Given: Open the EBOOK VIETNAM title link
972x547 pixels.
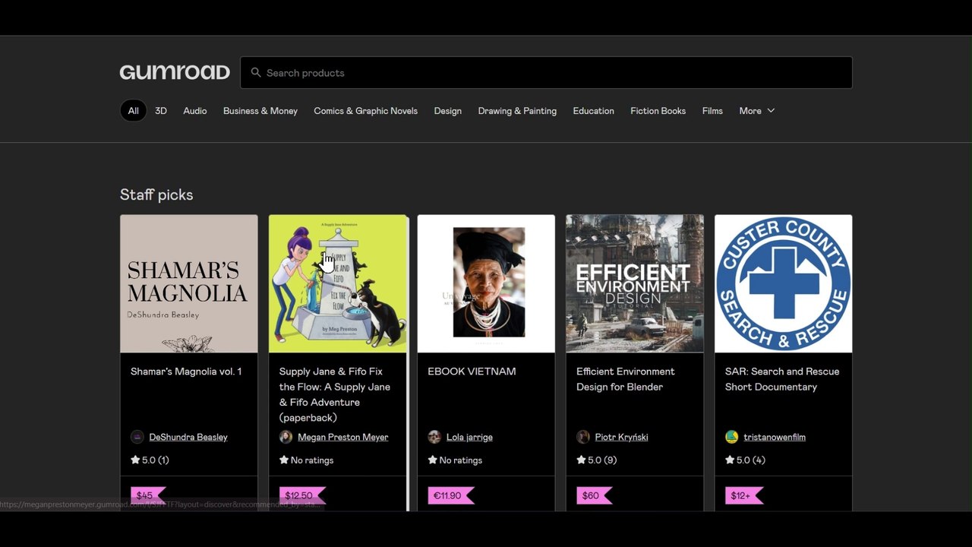Looking at the screenshot, I should pos(472,372).
